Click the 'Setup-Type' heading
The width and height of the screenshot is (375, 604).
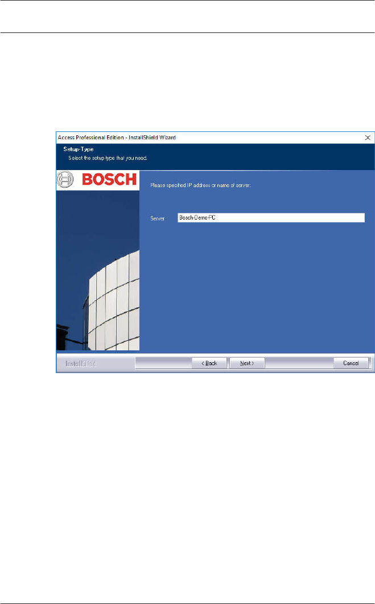click(78, 149)
